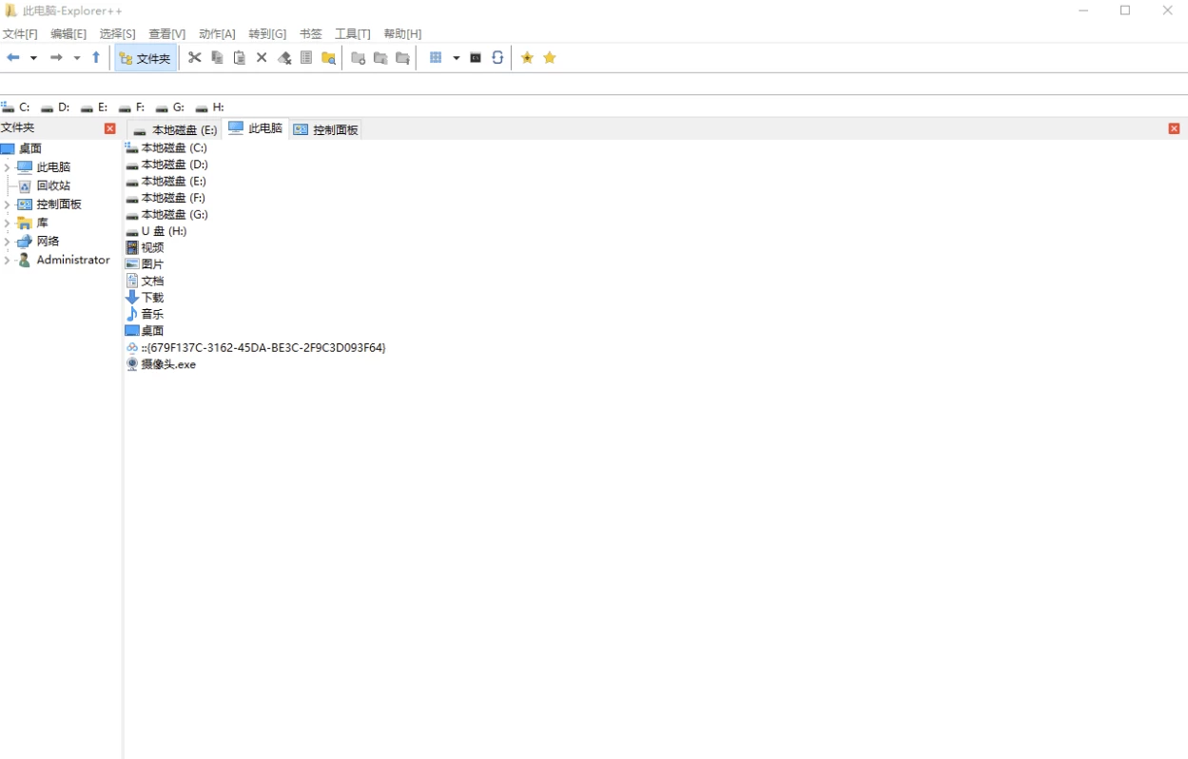The image size is (1188, 759).
Task: Expand the 此电脑 tree node
Action: (7, 167)
